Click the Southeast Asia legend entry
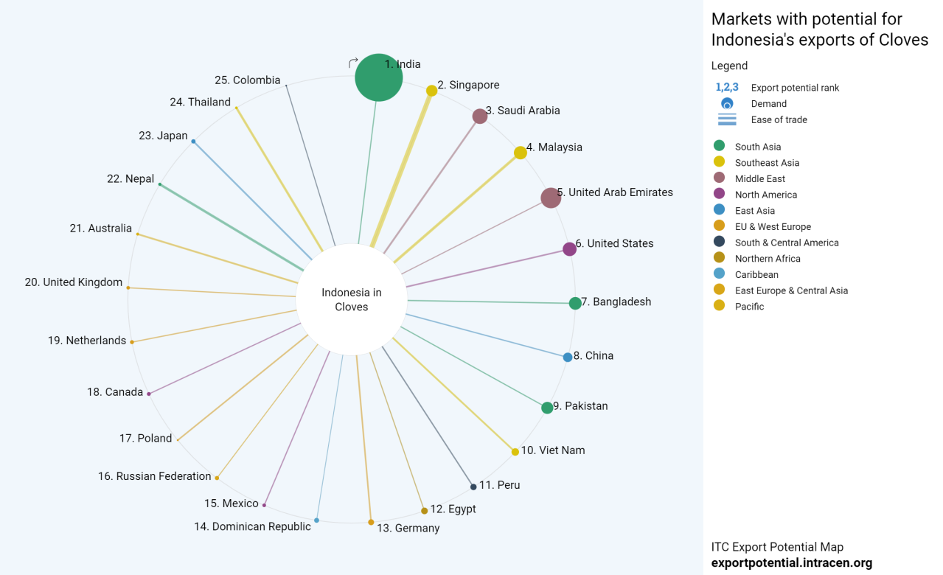The image size is (943, 575). coord(767,163)
